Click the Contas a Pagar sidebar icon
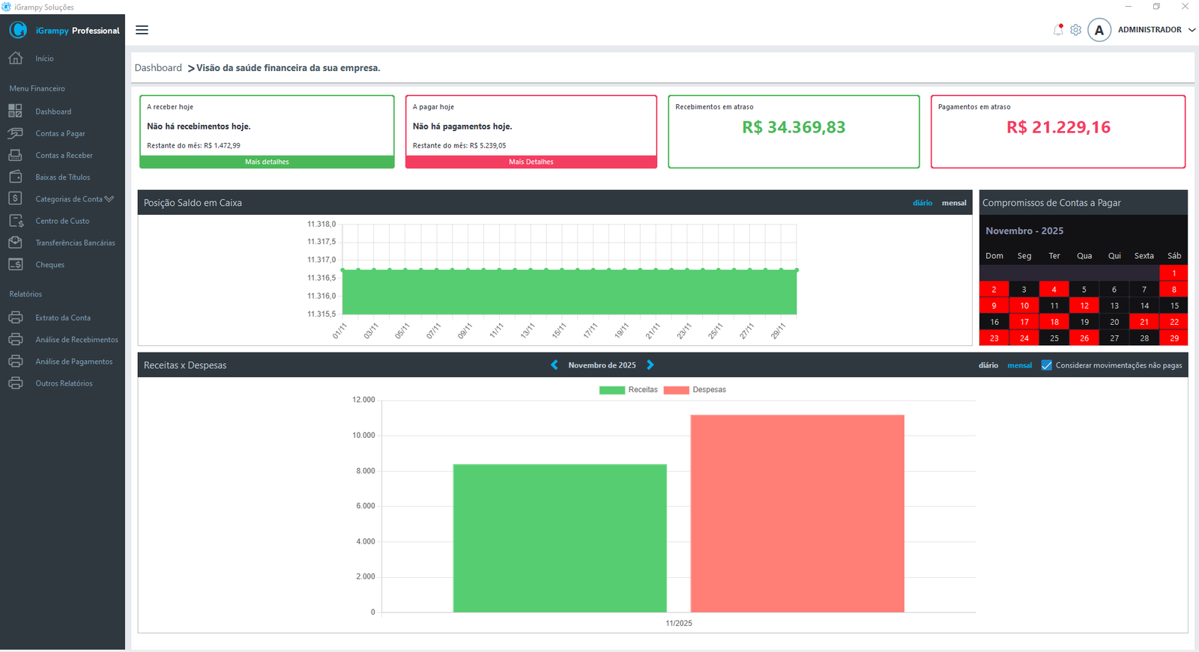The height and width of the screenshot is (652, 1199). 15,133
